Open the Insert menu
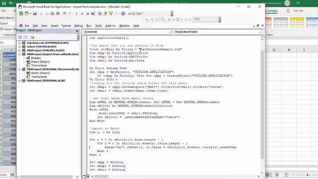 (54, 26)
